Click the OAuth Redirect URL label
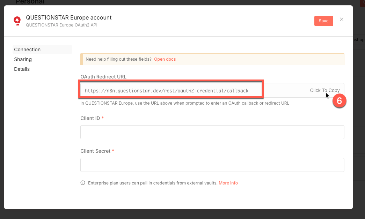 [x=103, y=77]
